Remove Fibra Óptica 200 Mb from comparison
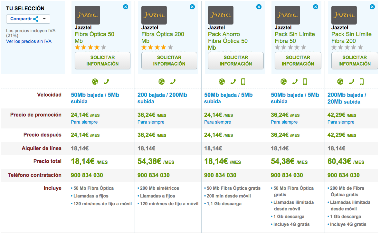The image size is (380, 233). click(192, 7)
